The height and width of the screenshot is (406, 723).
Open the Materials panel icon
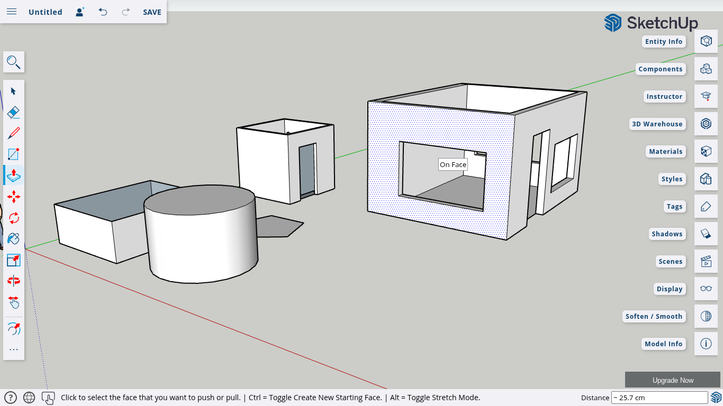706,152
